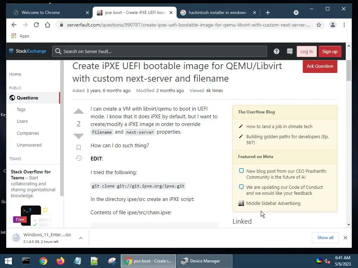Open the browser home page
This screenshot has width=358, height=268.
pyautogui.click(x=48, y=25)
